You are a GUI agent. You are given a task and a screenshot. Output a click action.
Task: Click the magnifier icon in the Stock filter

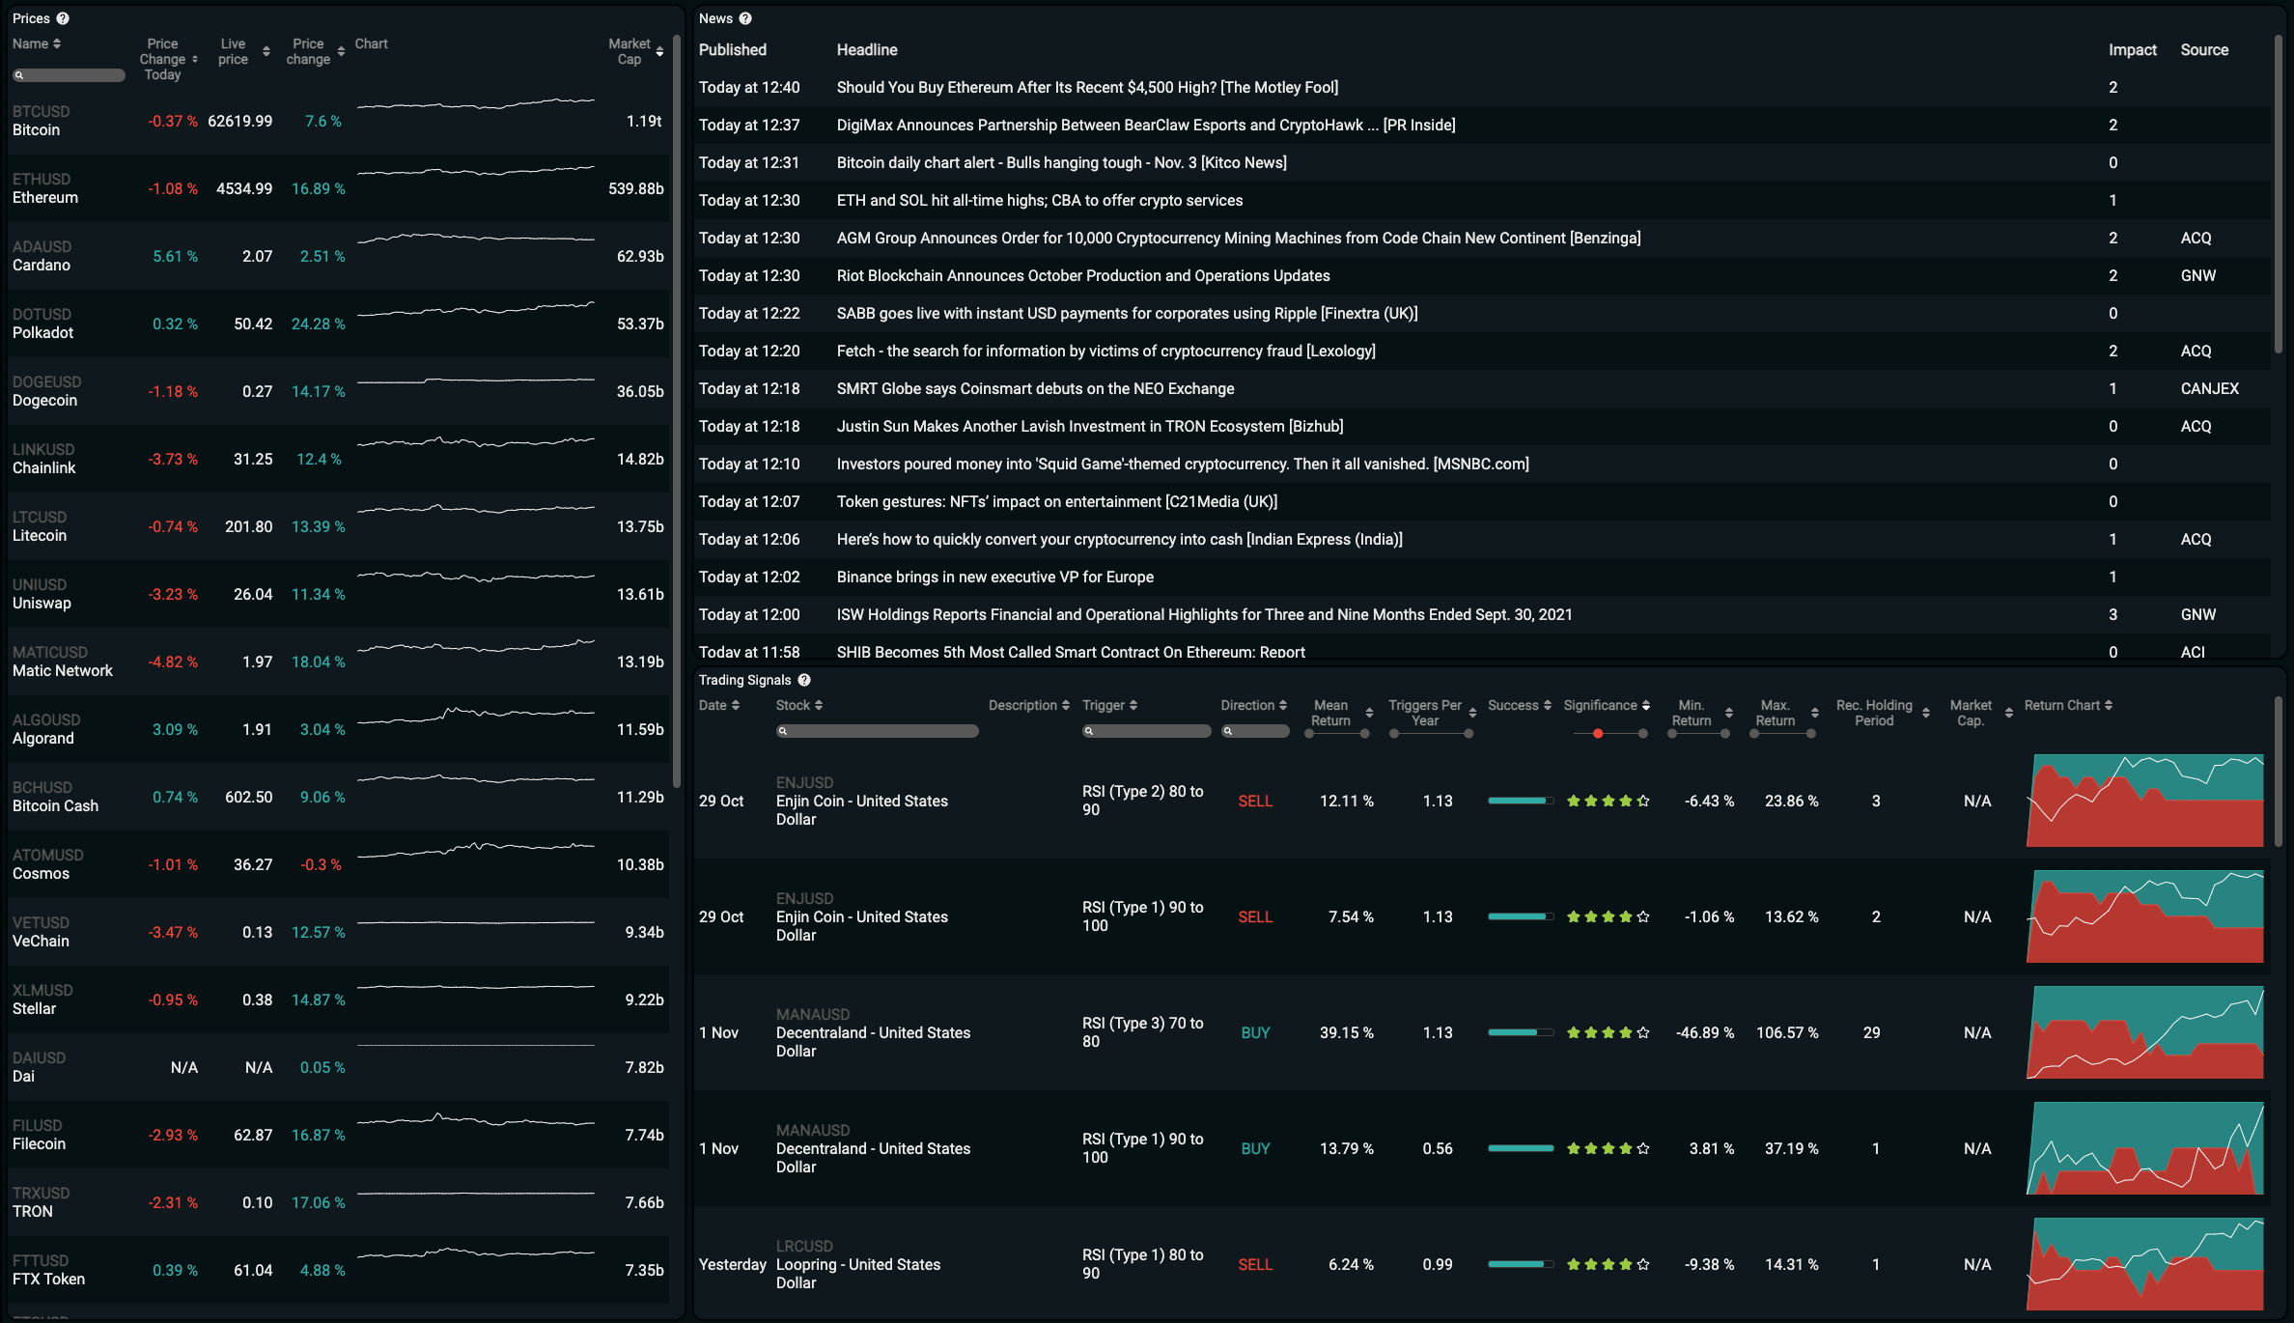click(x=783, y=731)
